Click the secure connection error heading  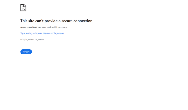(56, 21)
